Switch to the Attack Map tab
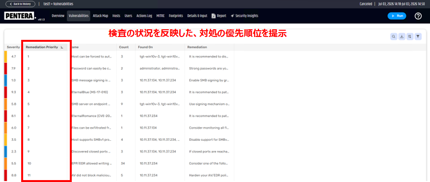 (100, 16)
